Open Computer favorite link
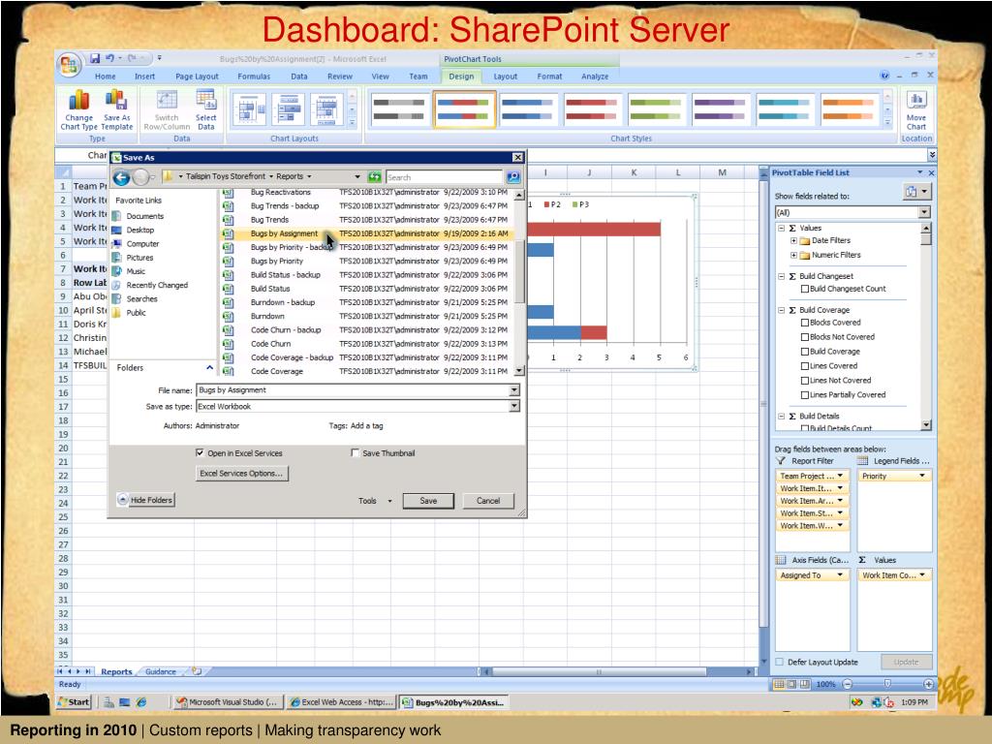 tap(142, 243)
